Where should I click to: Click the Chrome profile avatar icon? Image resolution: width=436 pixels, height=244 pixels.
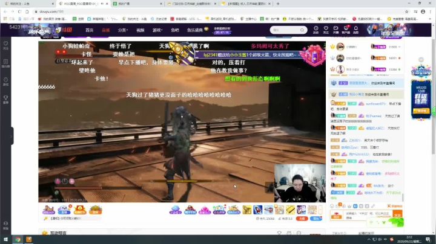[423, 11]
